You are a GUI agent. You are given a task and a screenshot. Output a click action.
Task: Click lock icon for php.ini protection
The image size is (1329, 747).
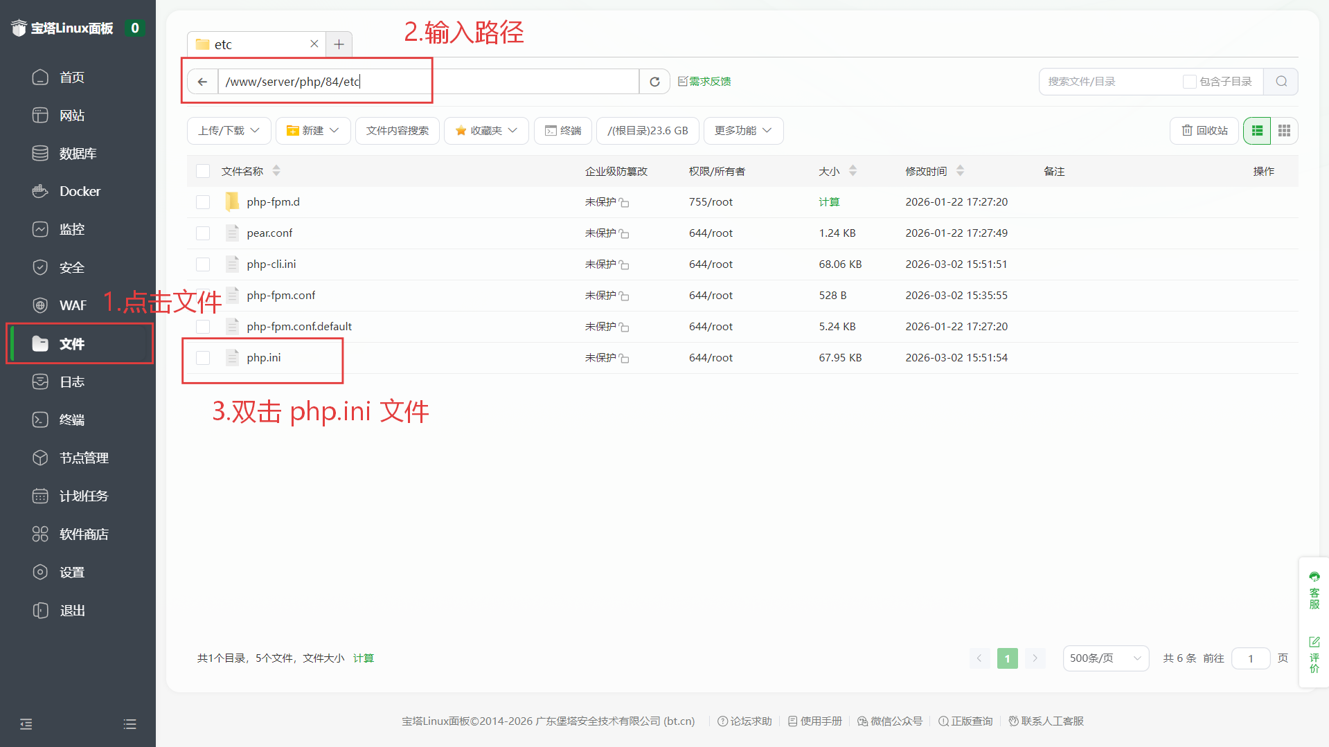(x=624, y=359)
